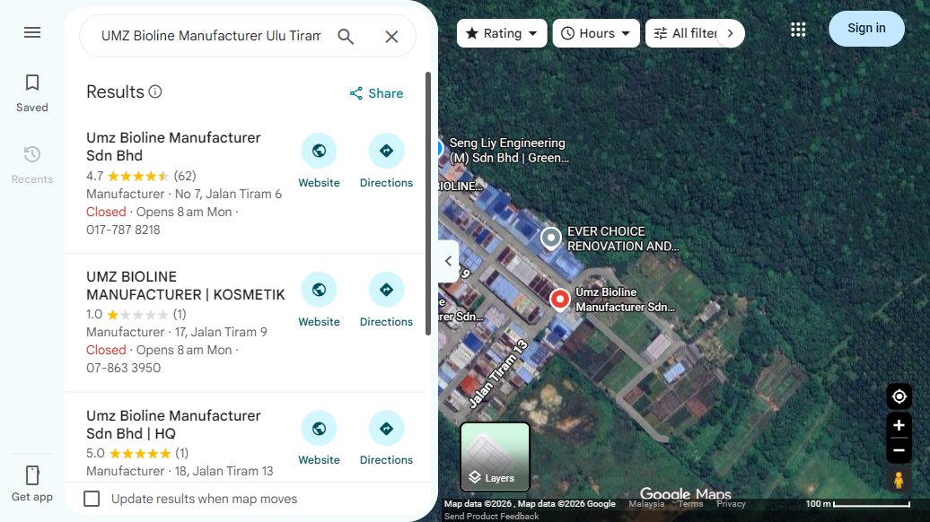Click the search magnifier icon

[x=346, y=37]
